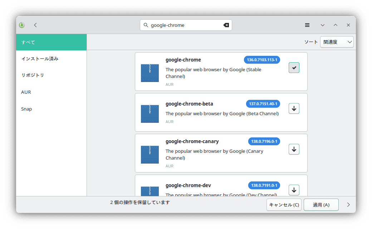Click the magnifier search icon
The width and height of the screenshot is (372, 229).
[146, 25]
